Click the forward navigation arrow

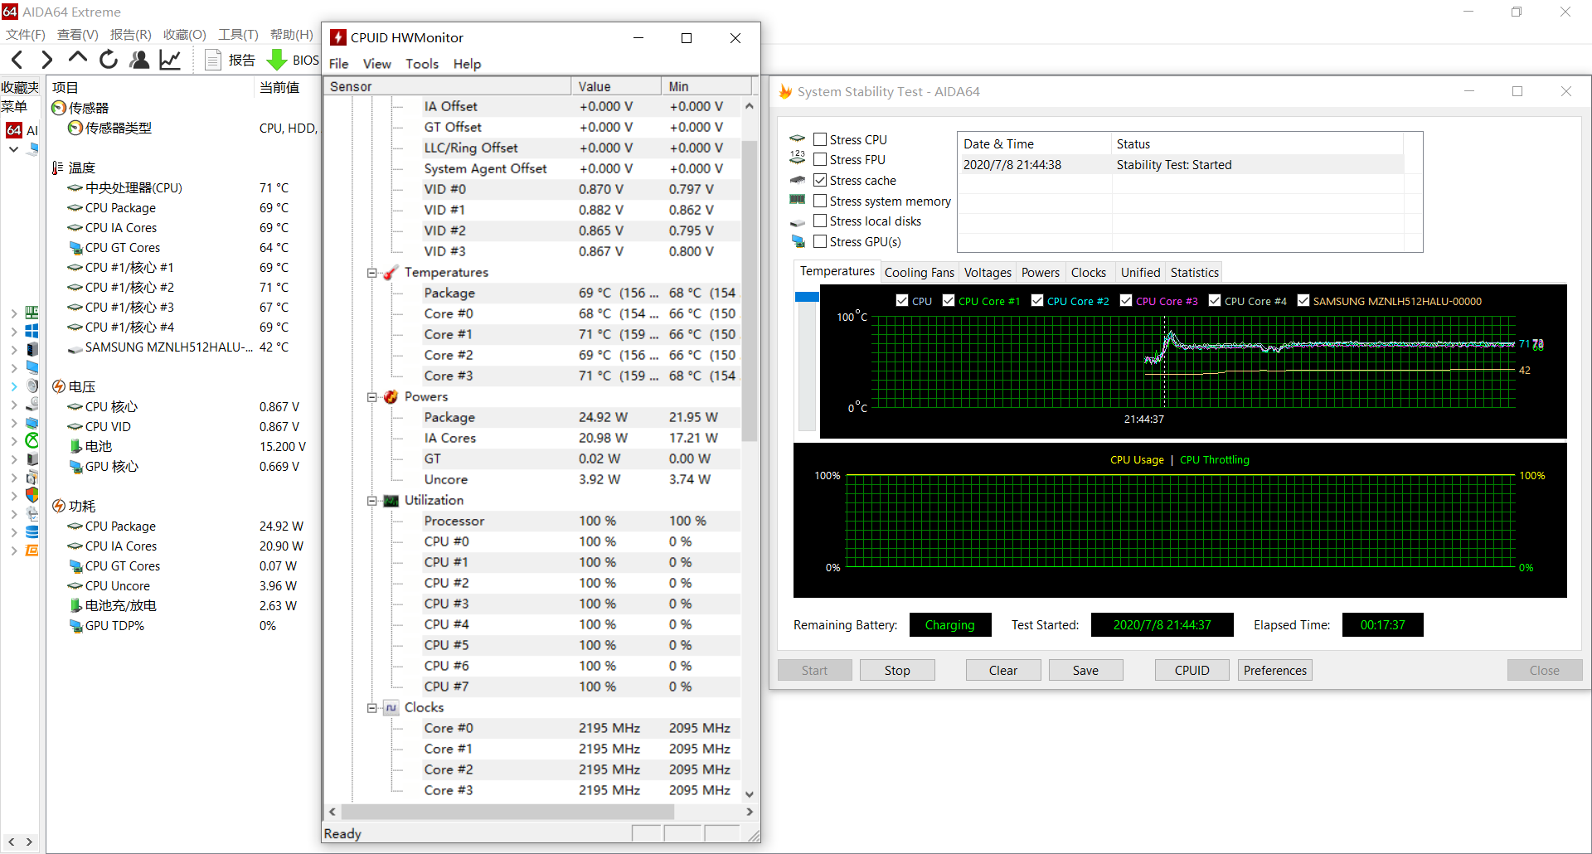[x=47, y=60]
